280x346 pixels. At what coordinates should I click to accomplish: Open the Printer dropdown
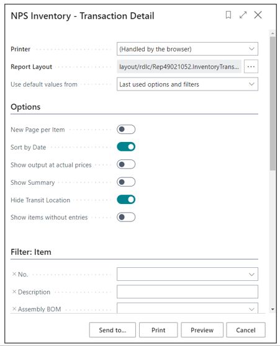[x=187, y=49]
